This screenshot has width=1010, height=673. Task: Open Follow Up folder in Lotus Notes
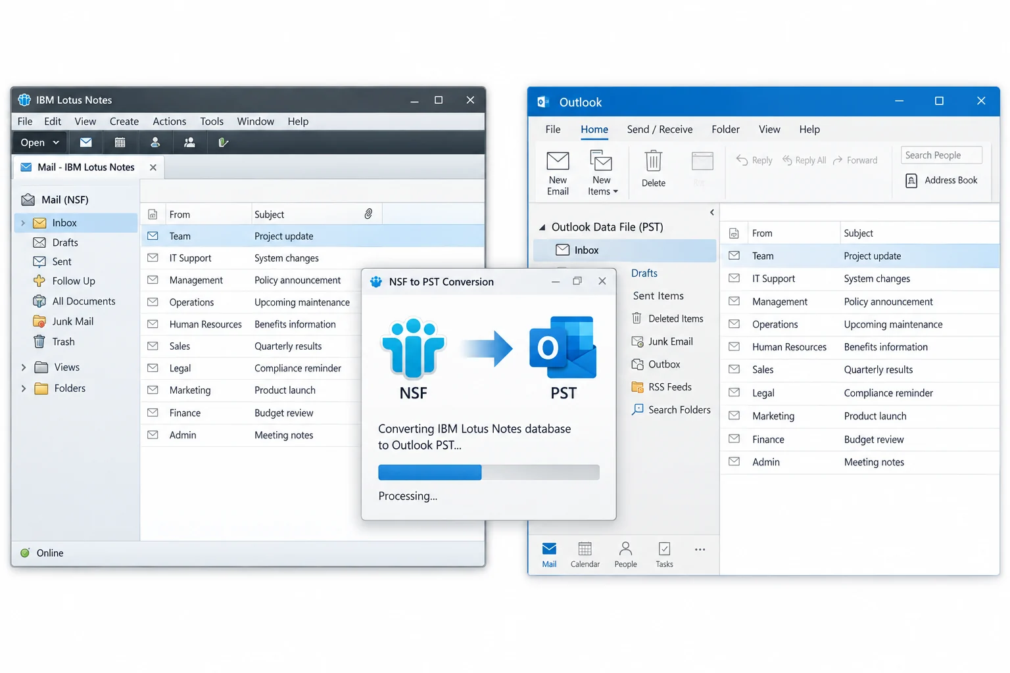click(x=64, y=281)
